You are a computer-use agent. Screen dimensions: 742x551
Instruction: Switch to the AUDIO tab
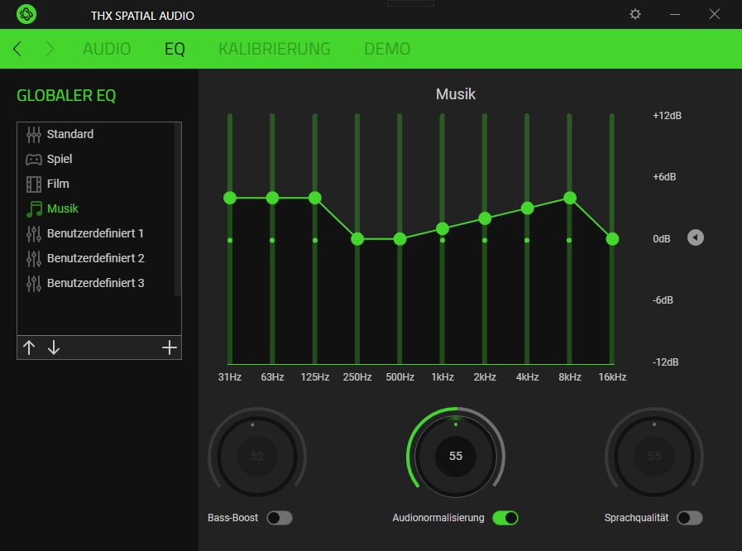coord(107,49)
